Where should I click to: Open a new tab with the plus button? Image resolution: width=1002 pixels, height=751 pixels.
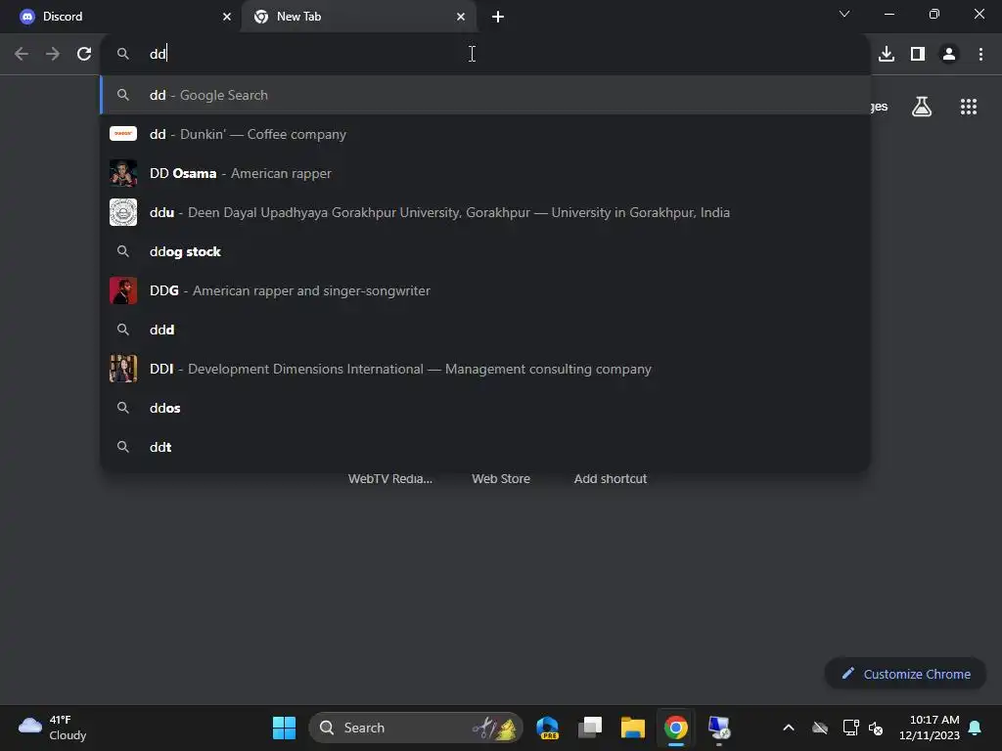pos(498,17)
